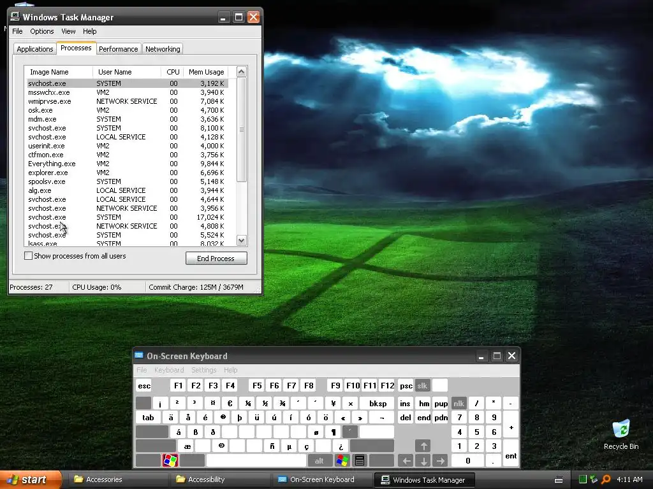653x489 pixels.
Task: Click the pilcrow paragraph key on keyboard
Action: [x=333, y=432]
